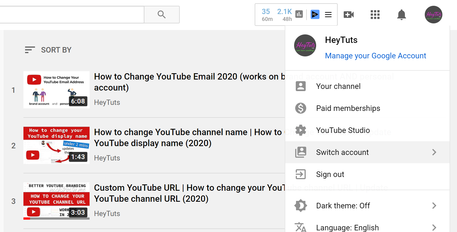Click the vidIQ 2.1K views 48h stat

[285, 15]
